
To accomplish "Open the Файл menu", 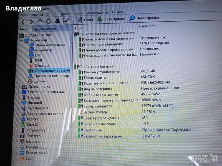I will point(24,15).
